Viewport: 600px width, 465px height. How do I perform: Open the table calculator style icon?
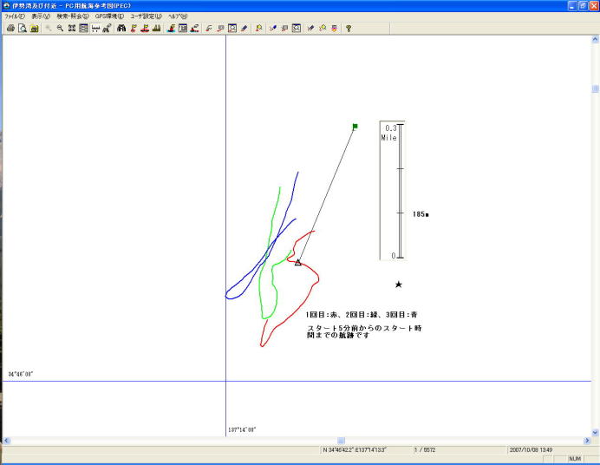[183, 28]
